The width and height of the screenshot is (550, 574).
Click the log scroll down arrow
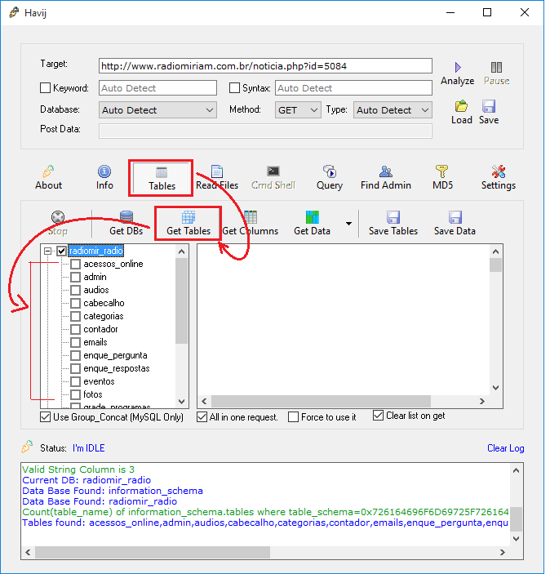coord(516,539)
